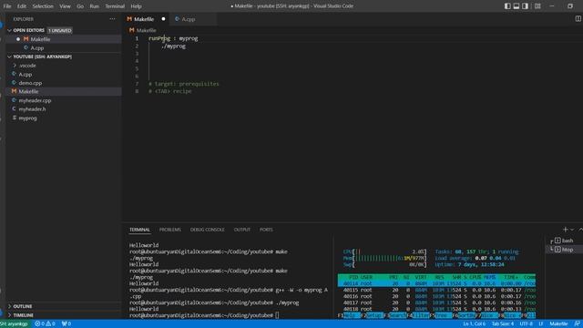Click the htop F1 Help key
This screenshot has height=328, width=583.
(349, 315)
